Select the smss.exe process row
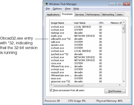The width and height of the screenshot is (134, 105). click(86, 78)
